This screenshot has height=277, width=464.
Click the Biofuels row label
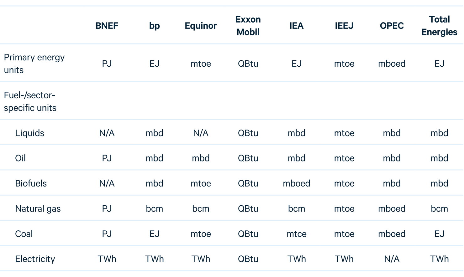31,183
